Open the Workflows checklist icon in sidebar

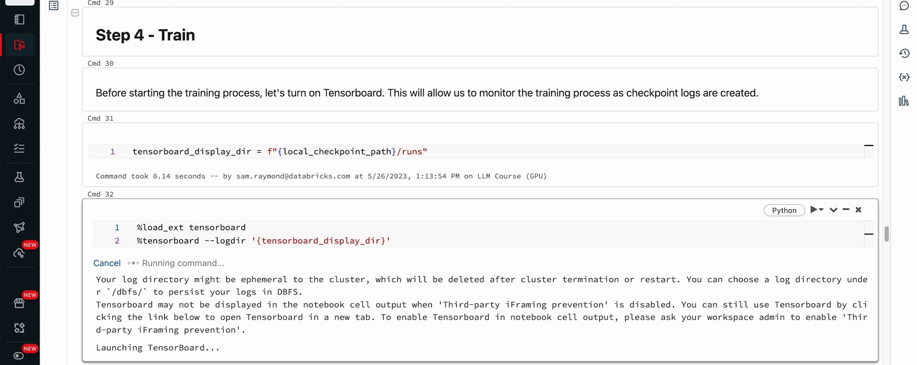(20, 149)
